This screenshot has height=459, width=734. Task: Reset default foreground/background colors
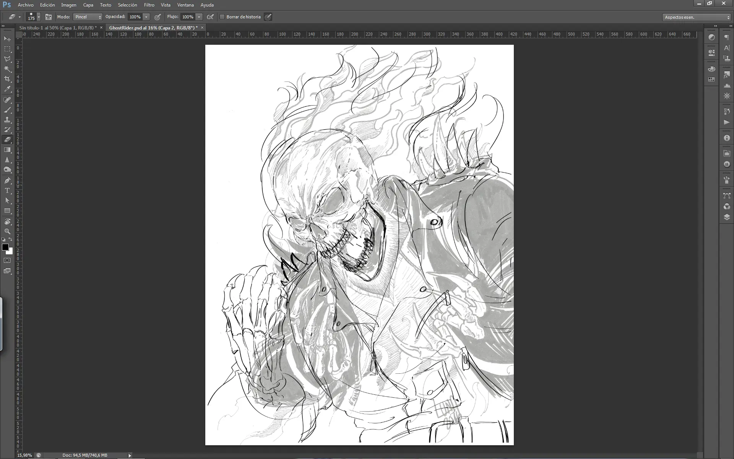tap(3, 239)
